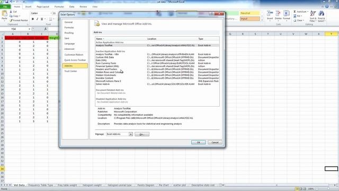Image resolution: width=339 pixels, height=191 pixels.
Task: Toggle Bold formatting in the ribbon
Action: coord(33,19)
